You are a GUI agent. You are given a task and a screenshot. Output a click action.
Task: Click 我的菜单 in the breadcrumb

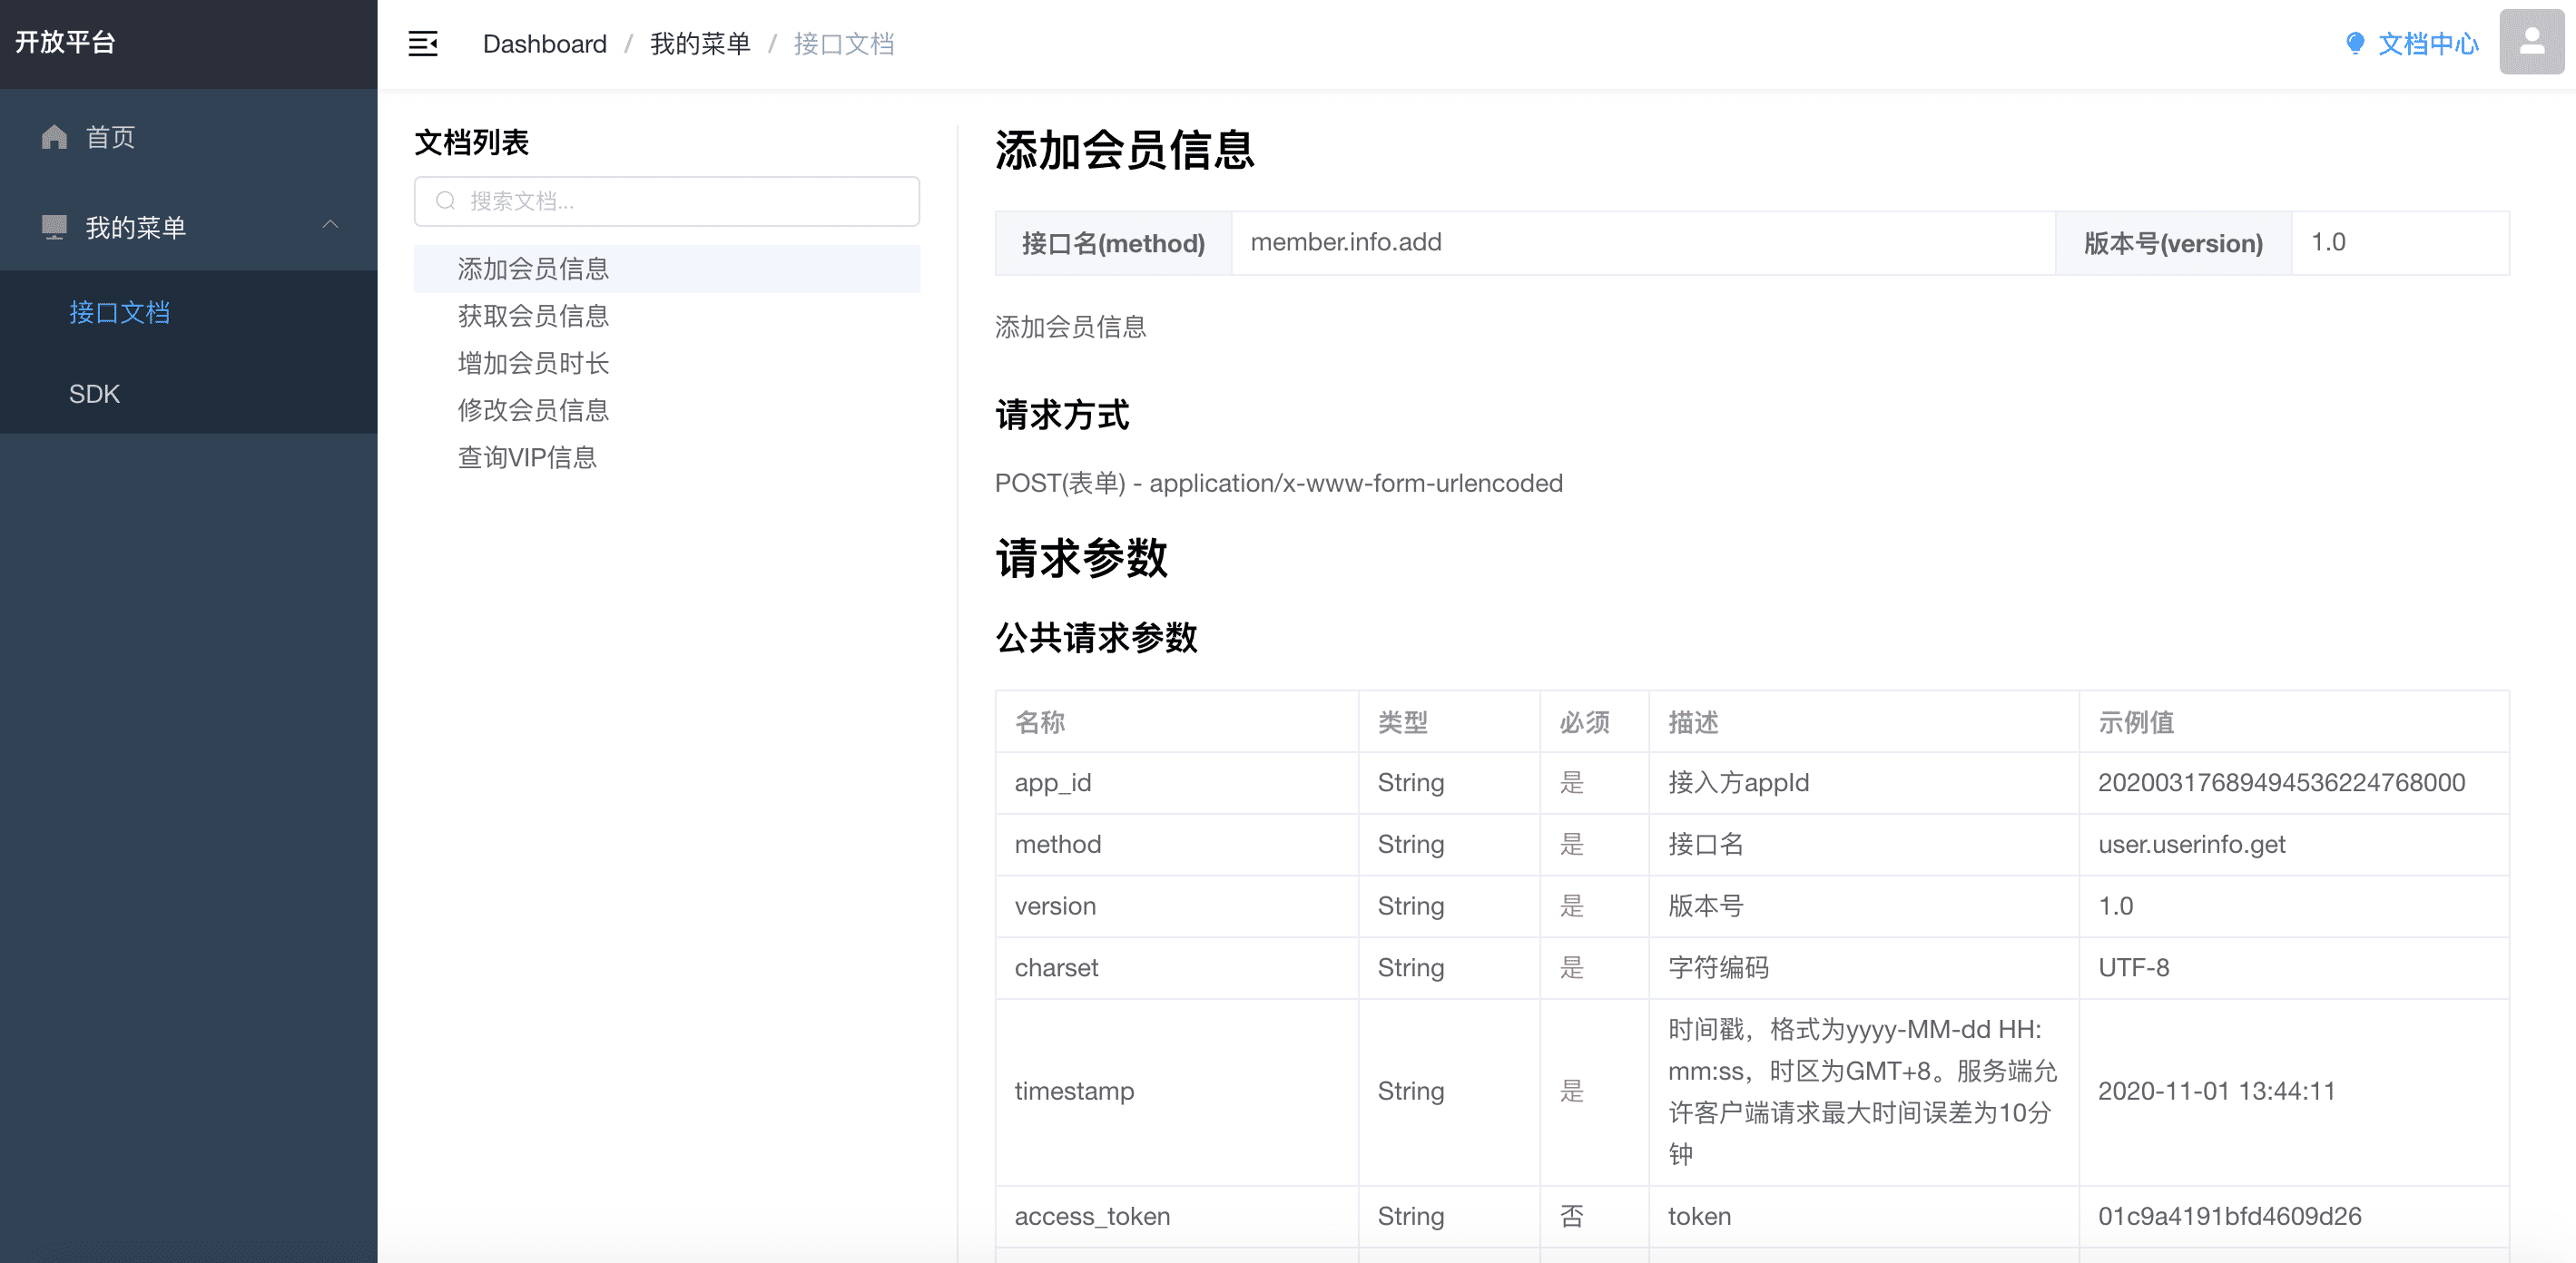pyautogui.click(x=700, y=44)
